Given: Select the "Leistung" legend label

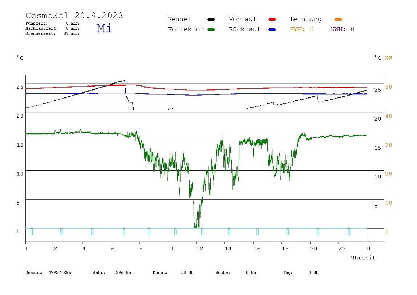Looking at the screenshot, I should tap(306, 19).
